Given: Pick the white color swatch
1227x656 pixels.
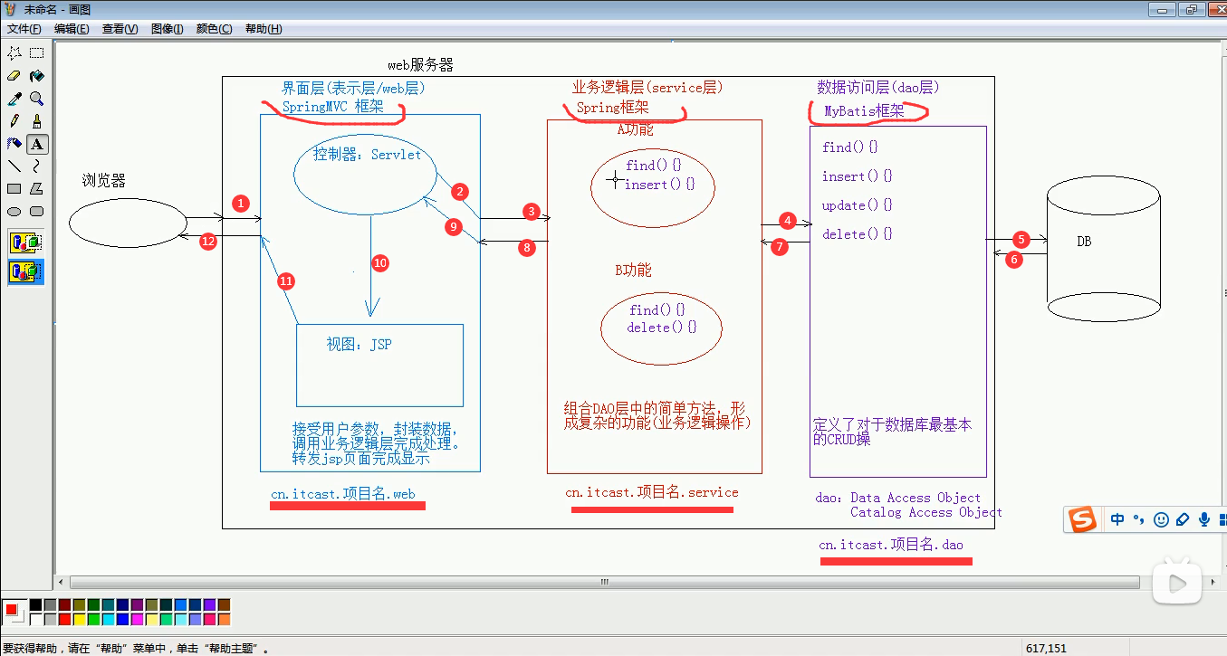Looking at the screenshot, I should (x=35, y=619).
